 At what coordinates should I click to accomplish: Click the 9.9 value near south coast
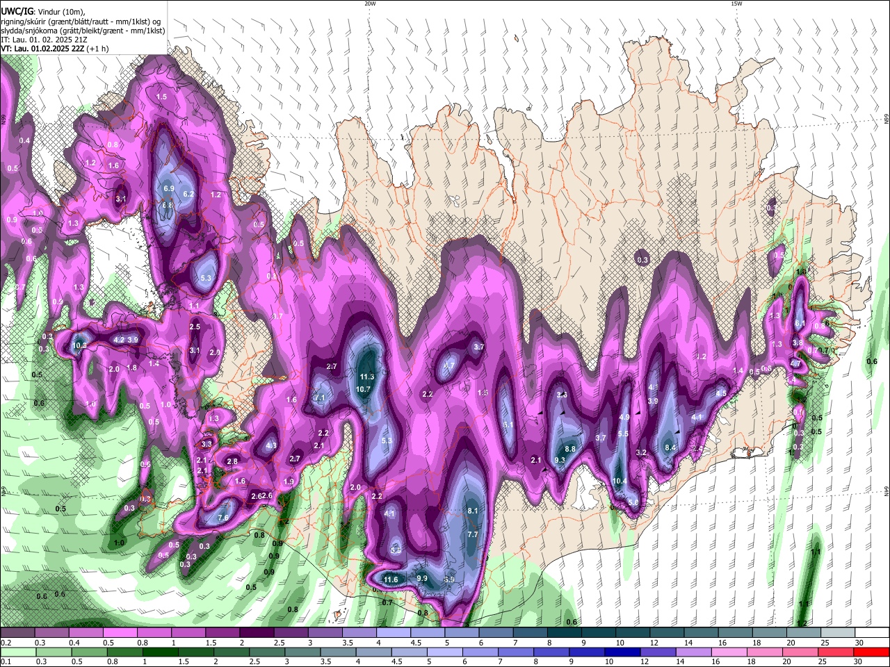pyautogui.click(x=422, y=578)
